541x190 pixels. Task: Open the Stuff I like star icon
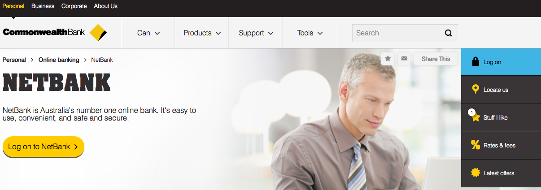(475, 117)
